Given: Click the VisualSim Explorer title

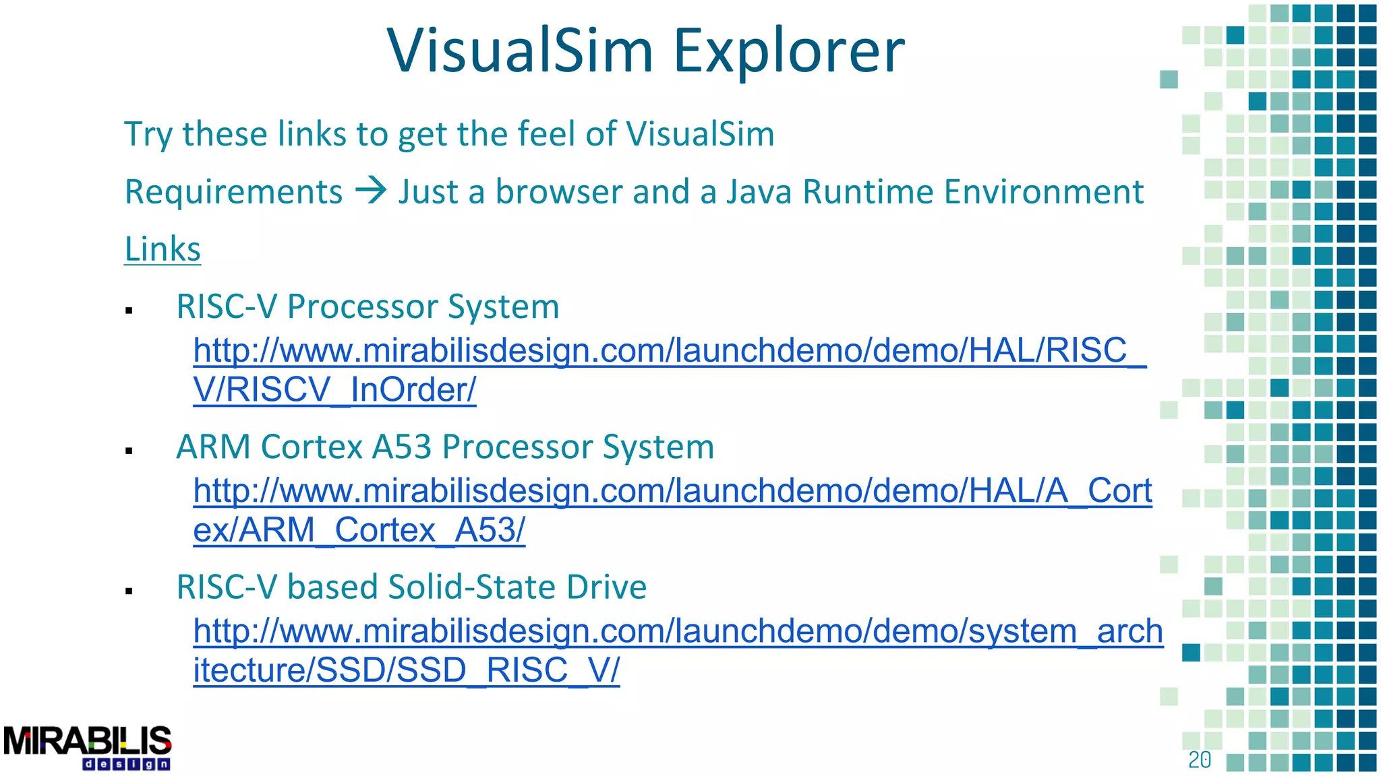Looking at the screenshot, I should 645,51.
